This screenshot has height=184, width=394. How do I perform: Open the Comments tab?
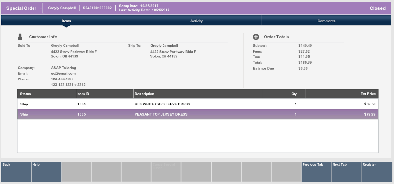click(x=326, y=21)
